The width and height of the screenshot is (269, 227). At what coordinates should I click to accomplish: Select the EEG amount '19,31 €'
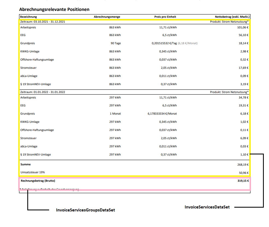(x=244, y=105)
